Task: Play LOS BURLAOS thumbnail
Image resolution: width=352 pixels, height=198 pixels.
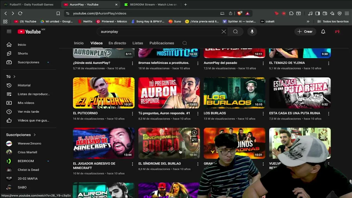Action: 235,93
